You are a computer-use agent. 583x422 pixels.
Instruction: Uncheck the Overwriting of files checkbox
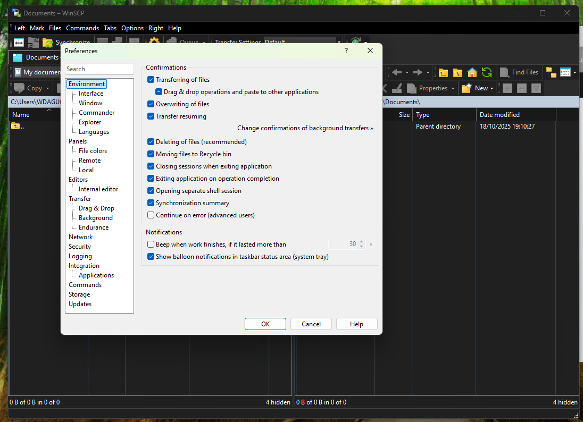(x=151, y=104)
